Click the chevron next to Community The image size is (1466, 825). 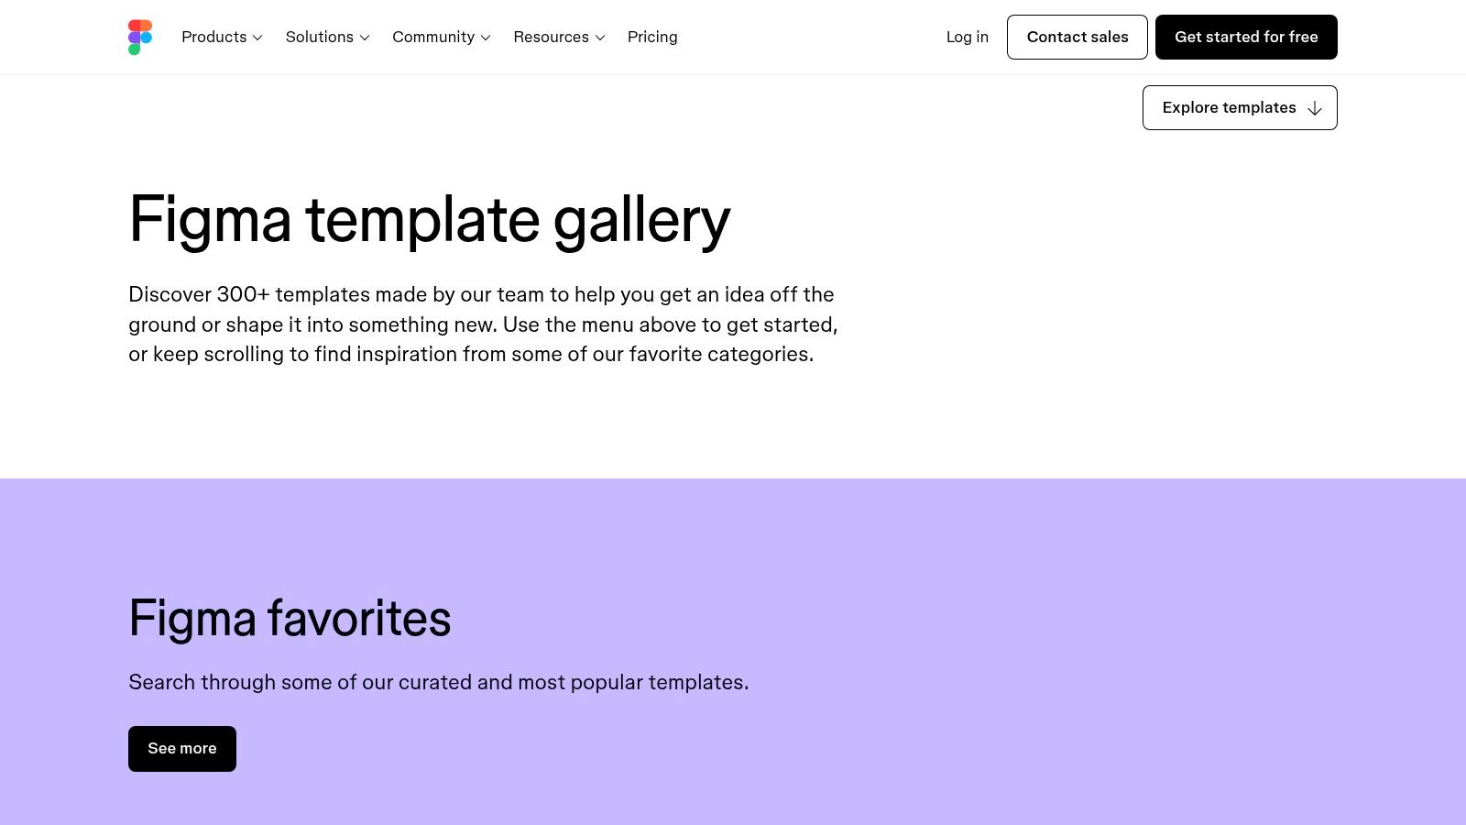pos(485,38)
